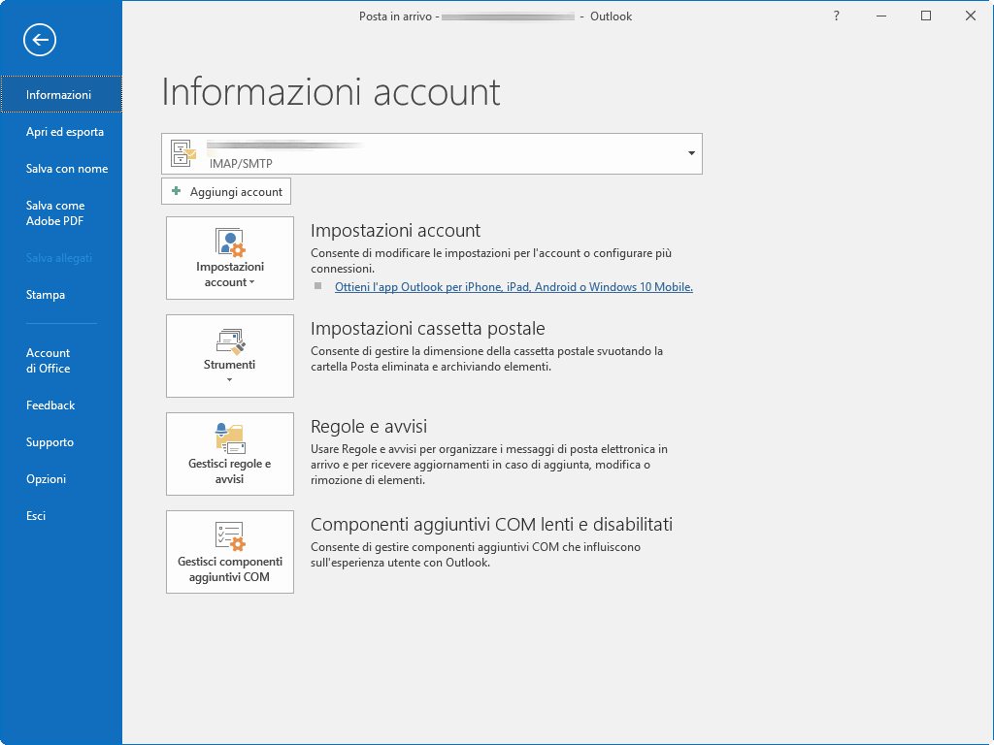
Task: Select Apri ed esporta in sidebar
Action: tap(64, 132)
